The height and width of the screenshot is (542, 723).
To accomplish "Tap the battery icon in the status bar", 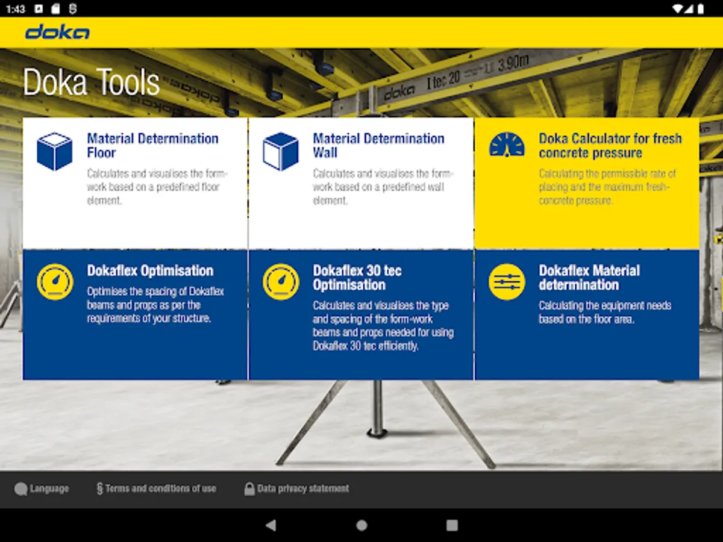I will 700,8.
